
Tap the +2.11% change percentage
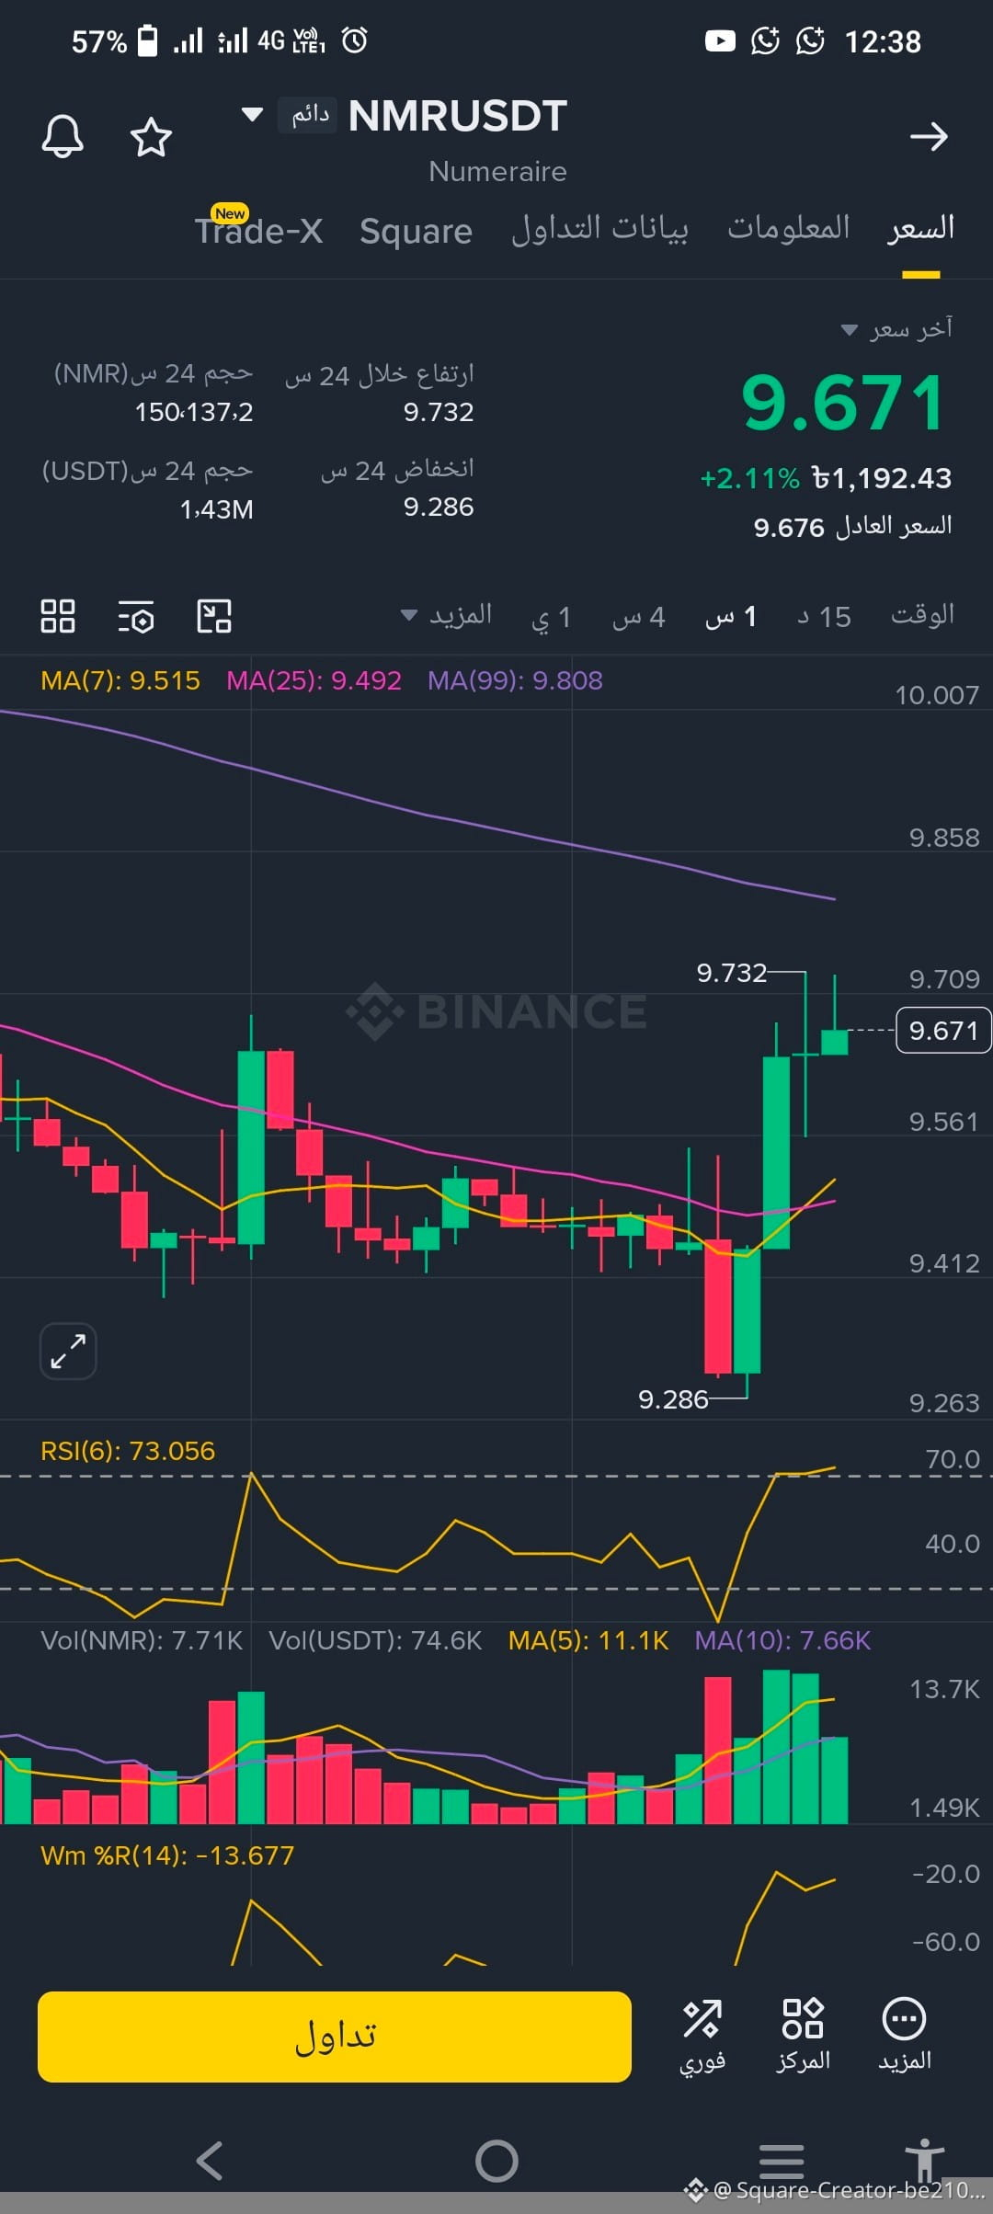[x=749, y=479]
